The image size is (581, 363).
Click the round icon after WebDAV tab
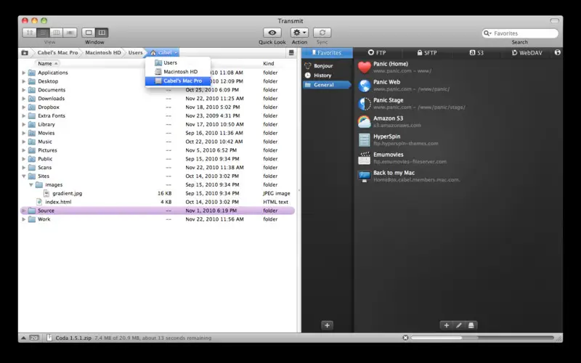click(x=557, y=52)
